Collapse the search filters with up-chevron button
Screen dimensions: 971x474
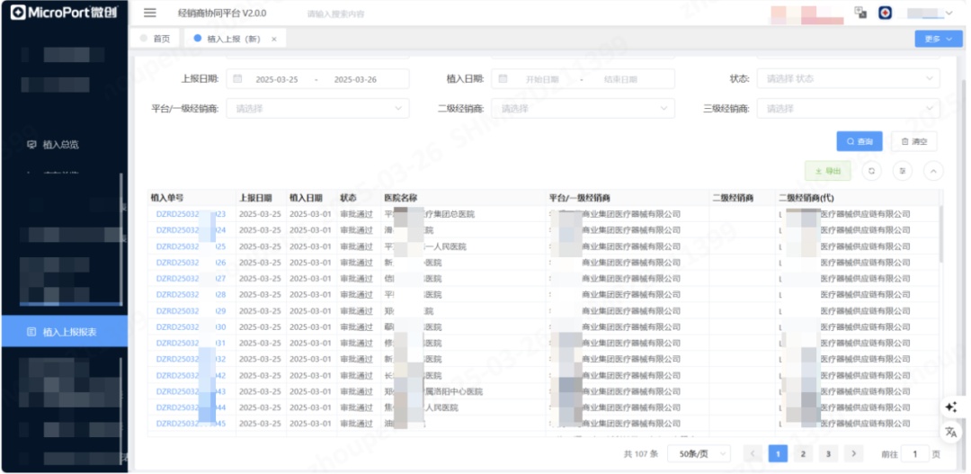tap(933, 171)
